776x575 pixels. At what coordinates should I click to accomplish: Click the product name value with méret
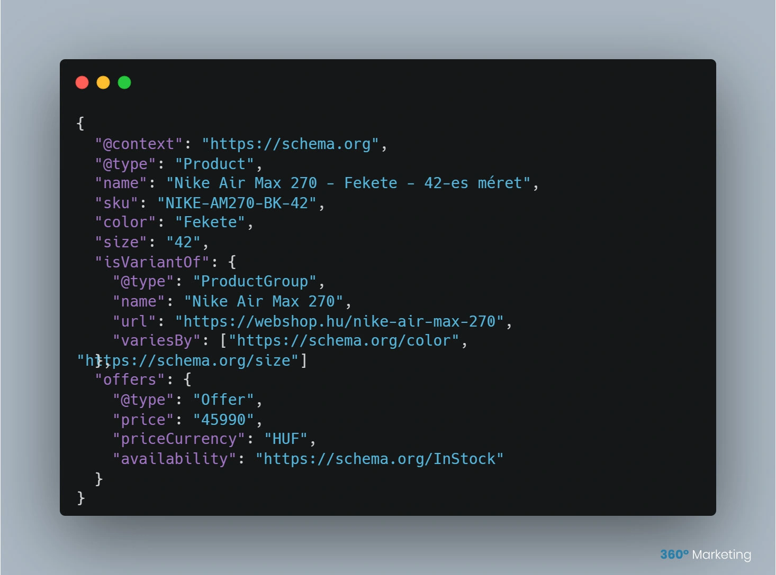[348, 183]
